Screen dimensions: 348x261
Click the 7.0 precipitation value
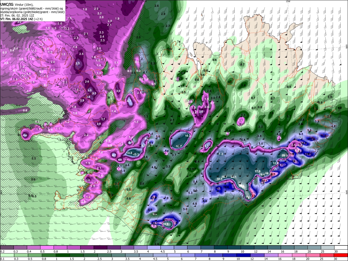click(166, 198)
